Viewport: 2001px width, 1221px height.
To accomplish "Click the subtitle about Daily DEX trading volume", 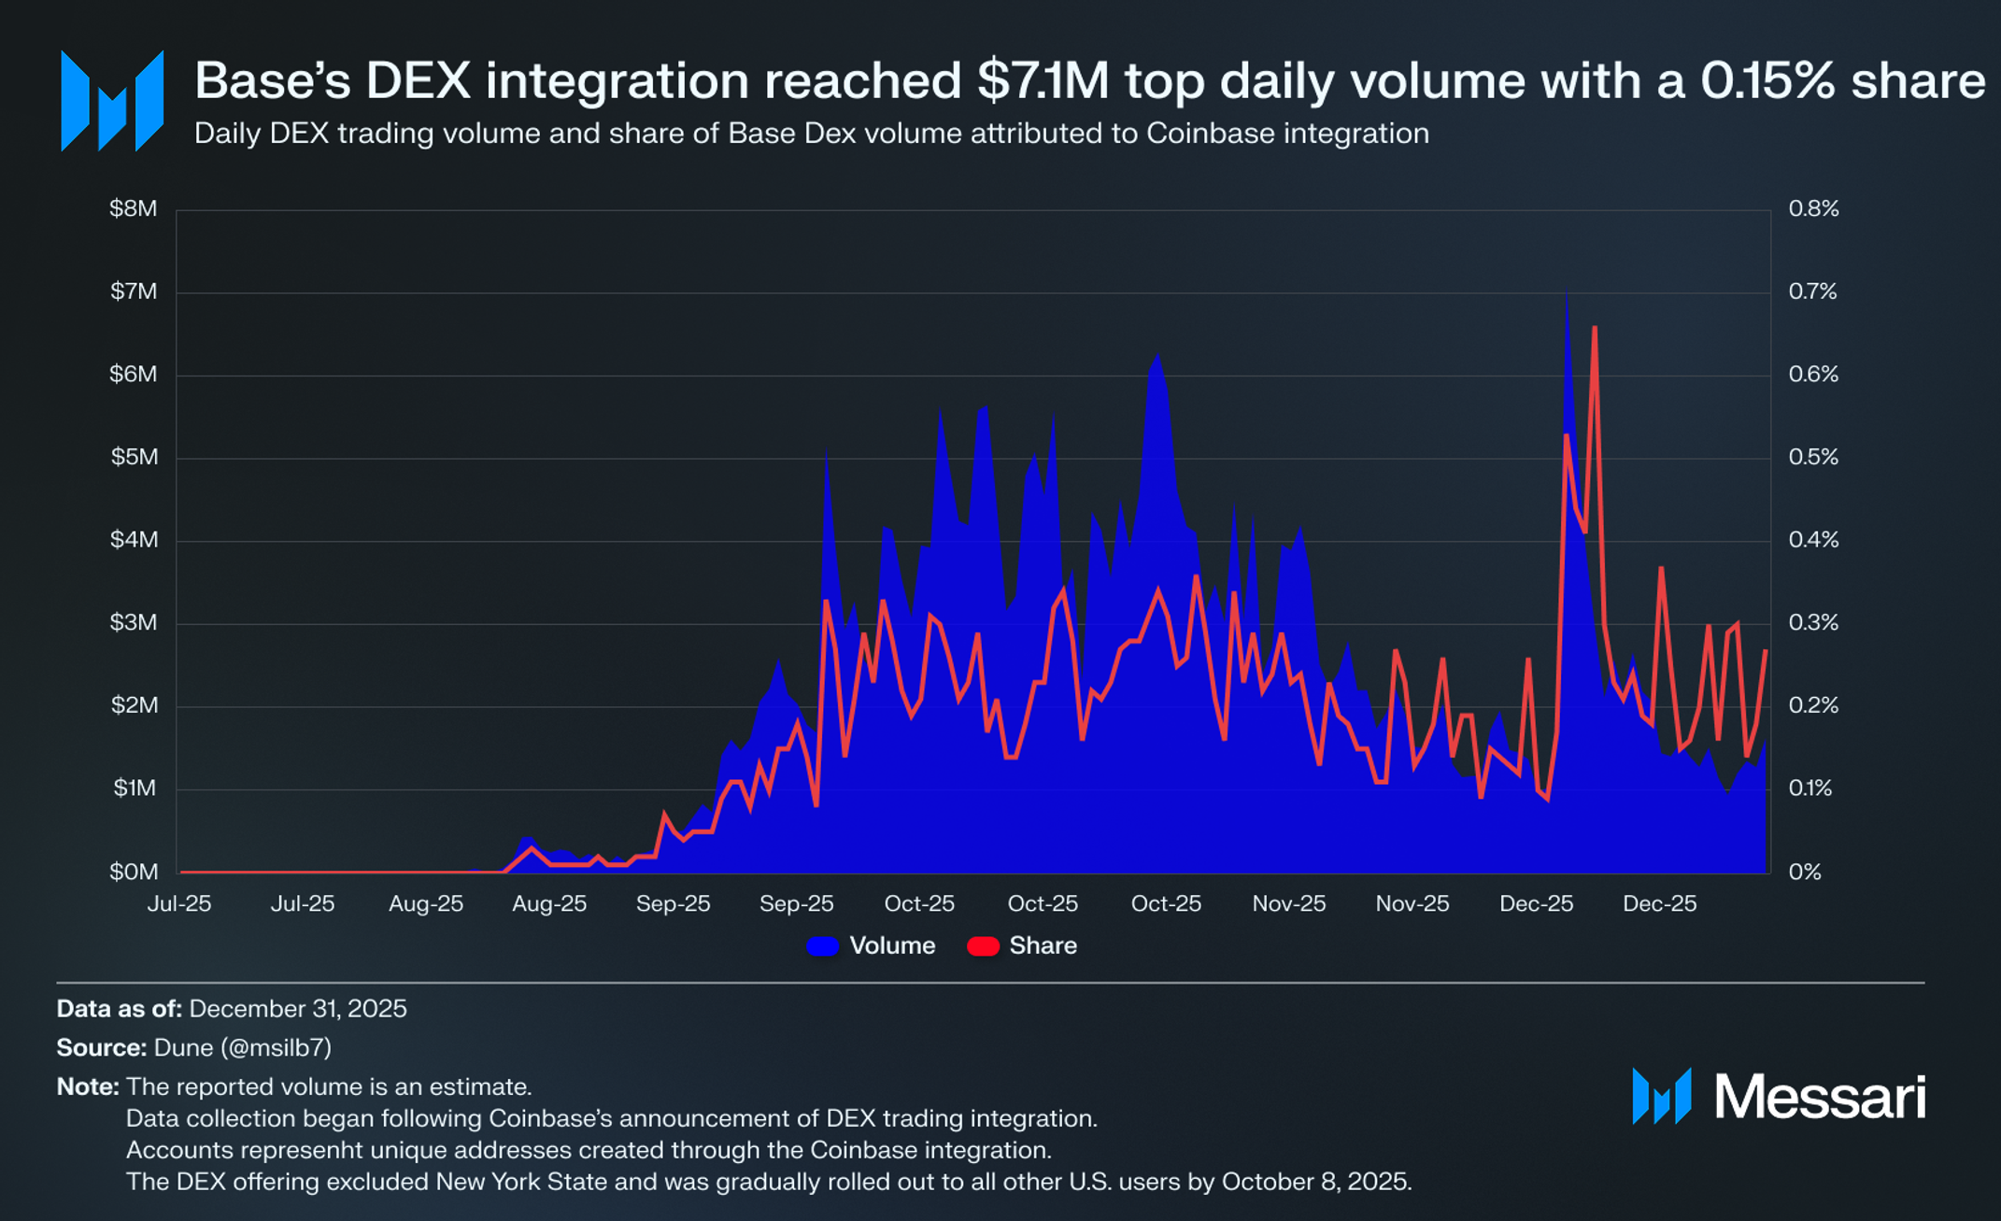I will [811, 134].
